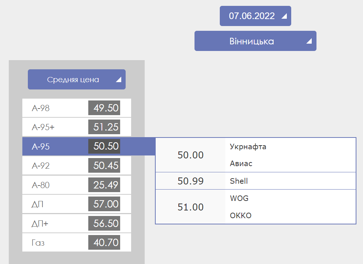Click the triangle arrow beside Средняя цена
The height and width of the screenshot is (264, 363).
tap(118, 80)
